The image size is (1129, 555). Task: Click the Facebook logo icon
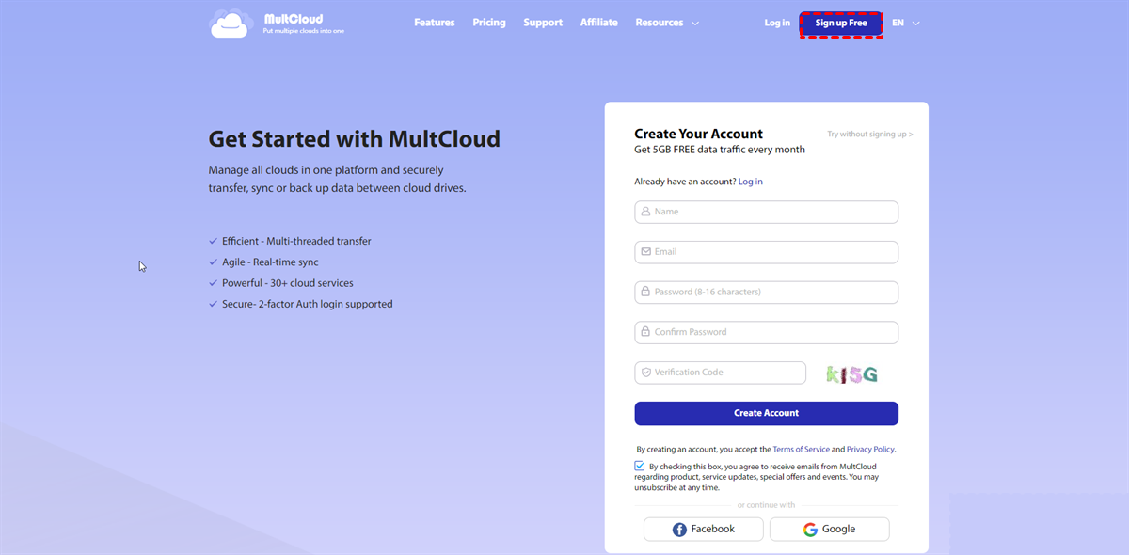[x=679, y=530]
